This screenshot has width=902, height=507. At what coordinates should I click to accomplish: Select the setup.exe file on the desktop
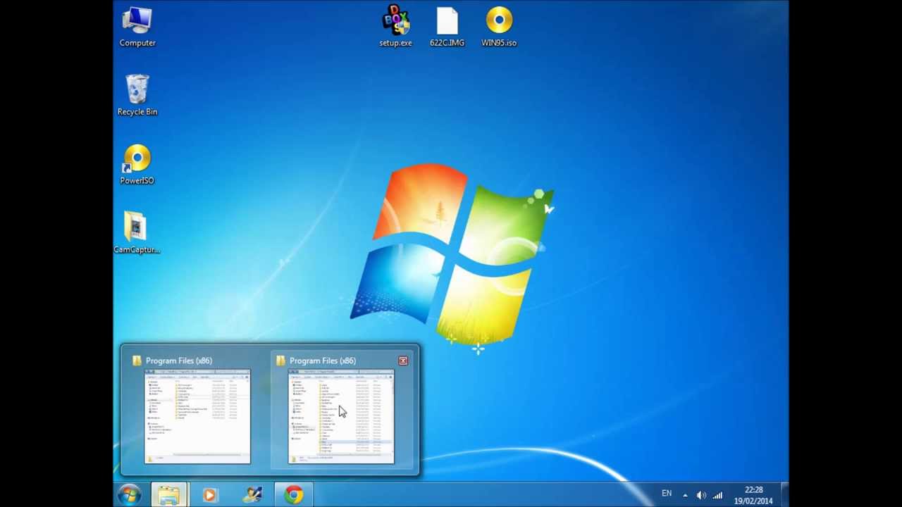click(395, 27)
